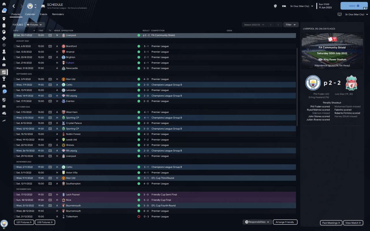Click the Manchester City badge in top bar
The image size is (370, 231).
pos(30,6)
